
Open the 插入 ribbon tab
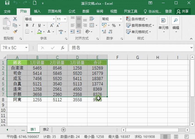coord(37,11)
